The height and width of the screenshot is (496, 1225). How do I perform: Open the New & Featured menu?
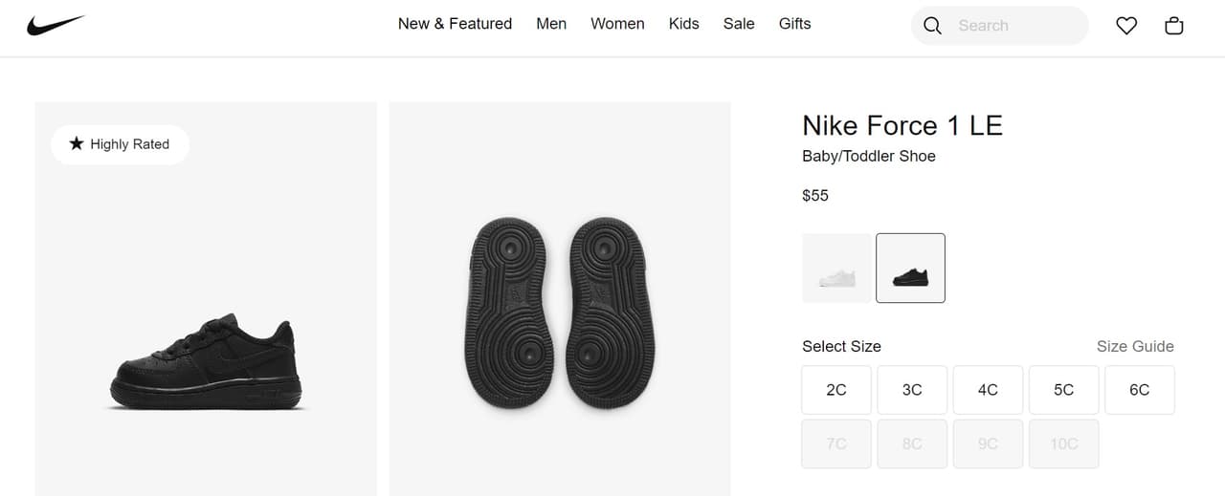click(x=455, y=24)
